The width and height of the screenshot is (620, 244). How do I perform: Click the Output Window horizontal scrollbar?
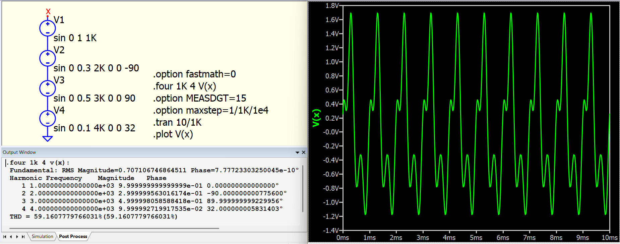(114, 228)
